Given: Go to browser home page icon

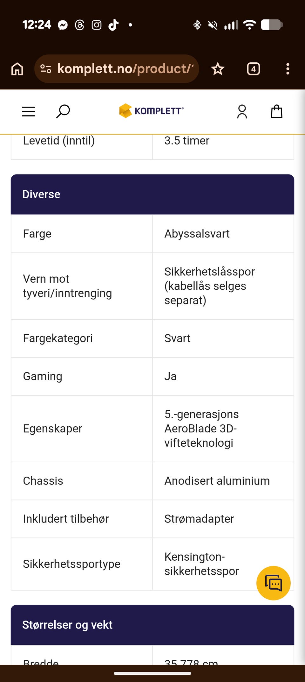Looking at the screenshot, I should (x=17, y=69).
